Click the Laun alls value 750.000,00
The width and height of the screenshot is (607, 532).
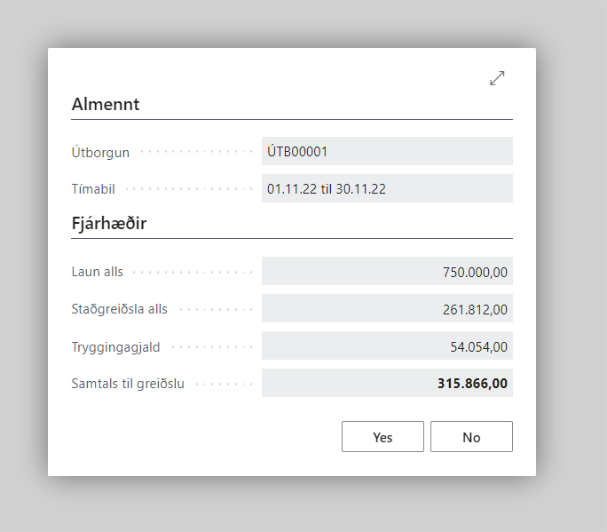tap(387, 272)
